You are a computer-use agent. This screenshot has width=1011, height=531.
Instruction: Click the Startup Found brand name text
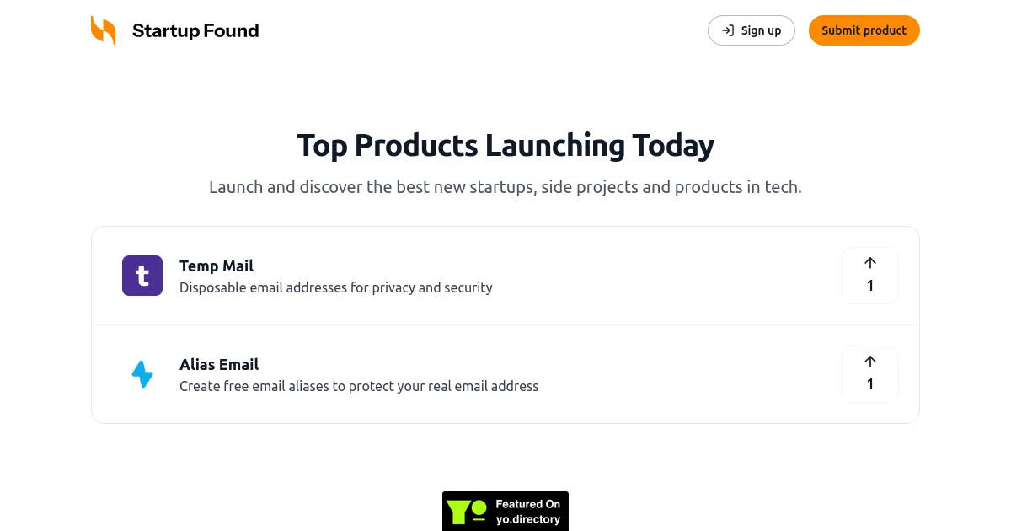[x=195, y=30]
